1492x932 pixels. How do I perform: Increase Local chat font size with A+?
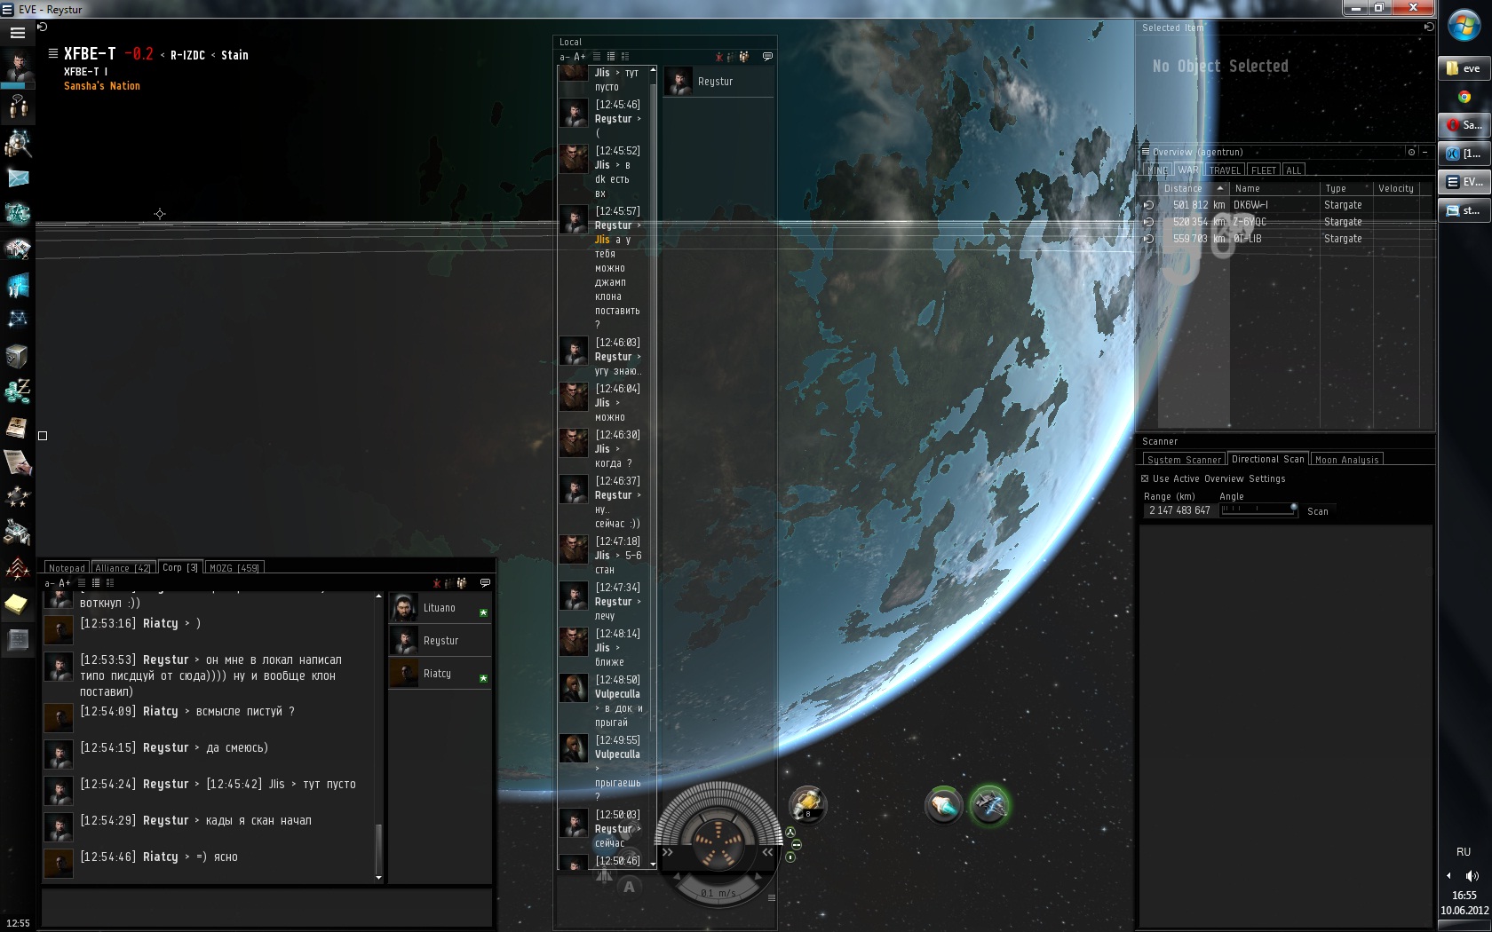click(x=579, y=57)
